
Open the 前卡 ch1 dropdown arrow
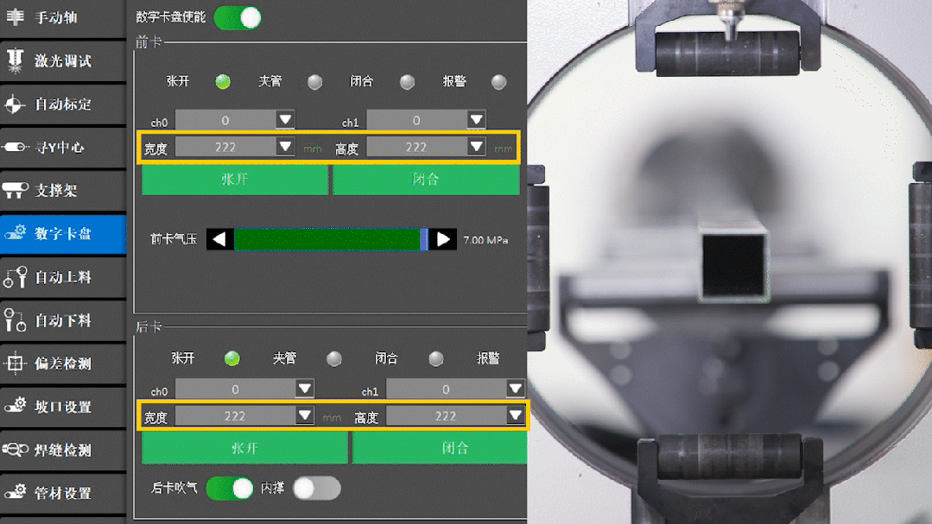point(476,120)
